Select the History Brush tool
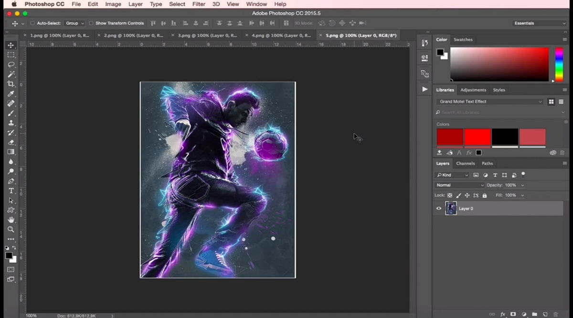The height and width of the screenshot is (318, 573). (11, 133)
